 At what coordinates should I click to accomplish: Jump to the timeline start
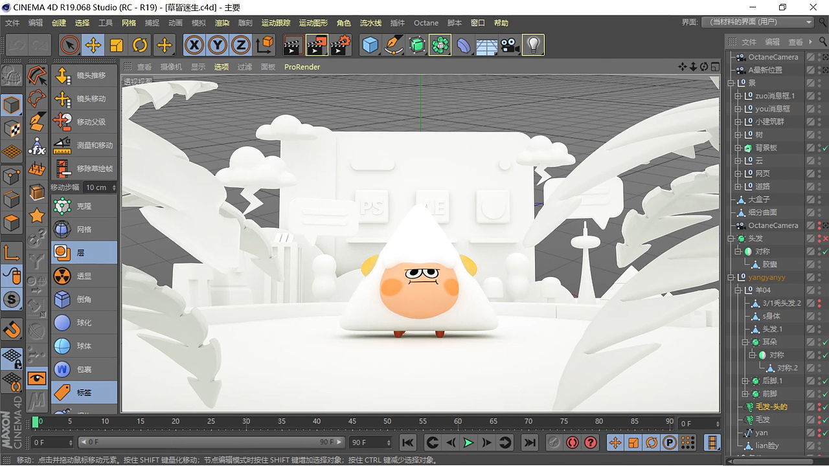point(407,443)
